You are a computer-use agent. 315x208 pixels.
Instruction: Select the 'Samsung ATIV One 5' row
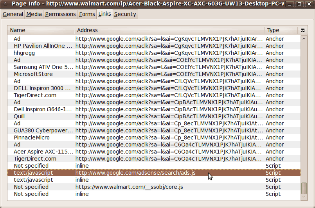point(154,67)
